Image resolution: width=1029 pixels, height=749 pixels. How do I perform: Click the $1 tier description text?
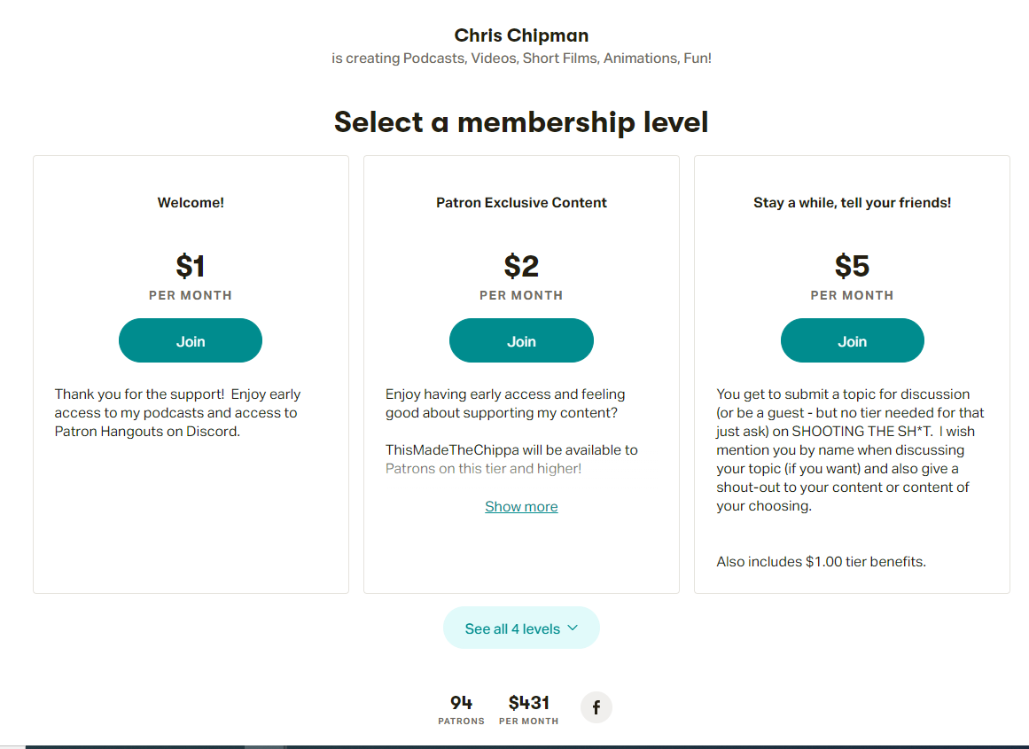click(177, 413)
